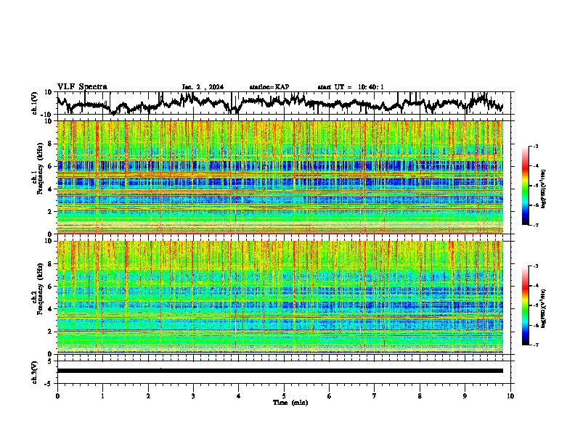Viewport: 575px width, 444px height.
Task: Click the "ch.3(V)" axis label
Action: pos(35,372)
